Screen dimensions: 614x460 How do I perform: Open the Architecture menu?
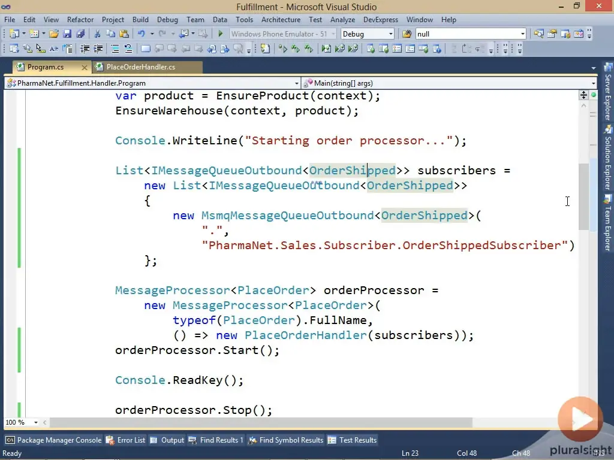[x=281, y=20]
